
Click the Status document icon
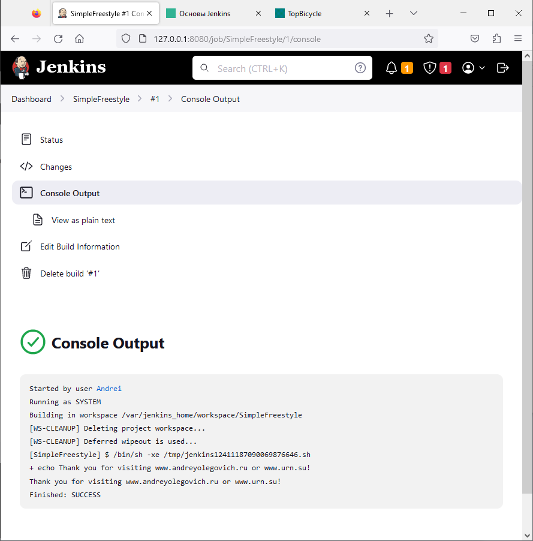pyautogui.click(x=26, y=139)
